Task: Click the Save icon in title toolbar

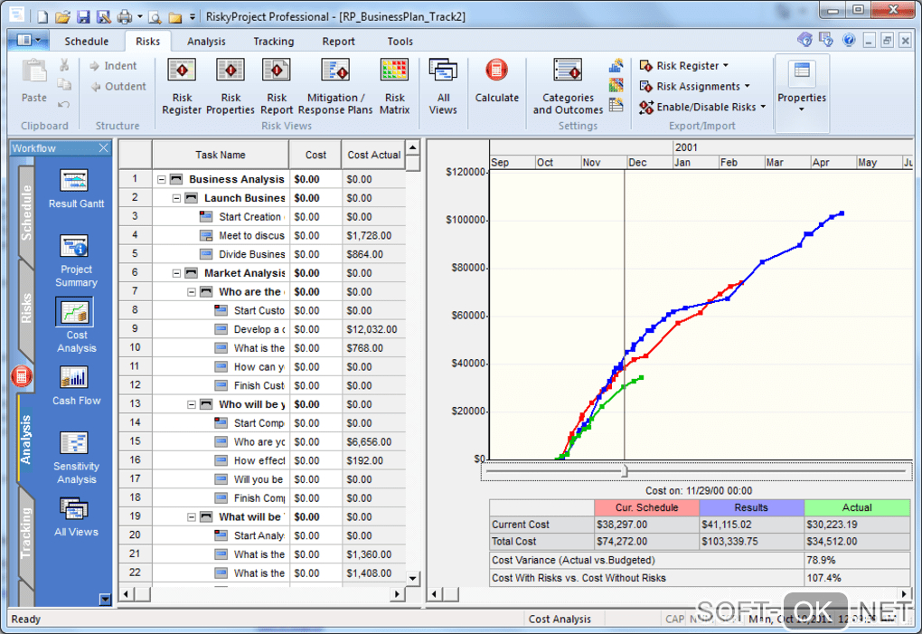Action: click(83, 16)
